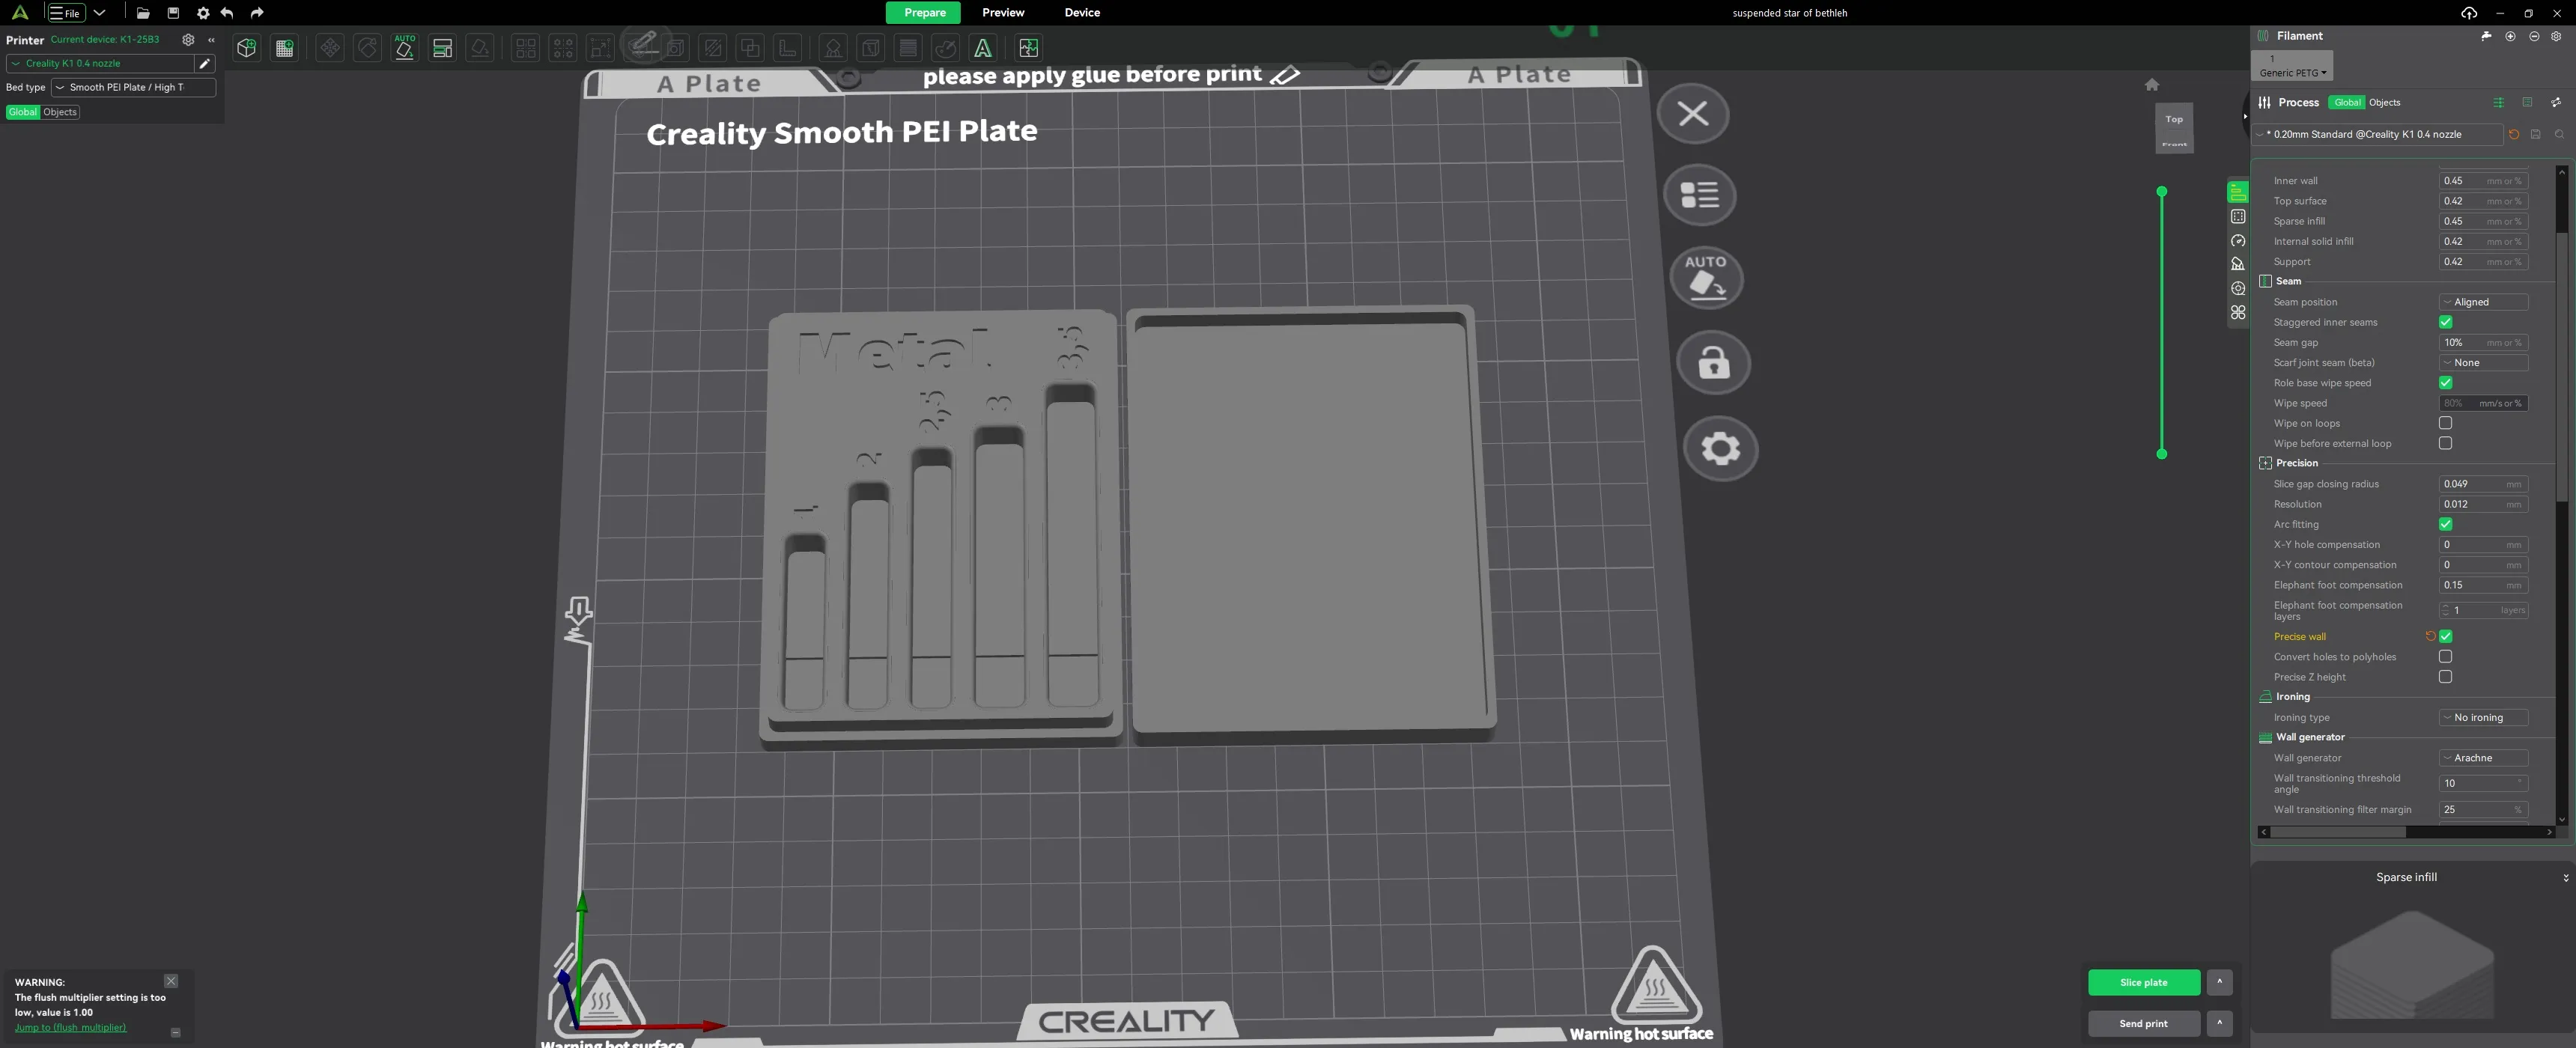Select the Measure ruler tool
Image resolution: width=2576 pixels, height=1048 pixels.
tap(788, 48)
